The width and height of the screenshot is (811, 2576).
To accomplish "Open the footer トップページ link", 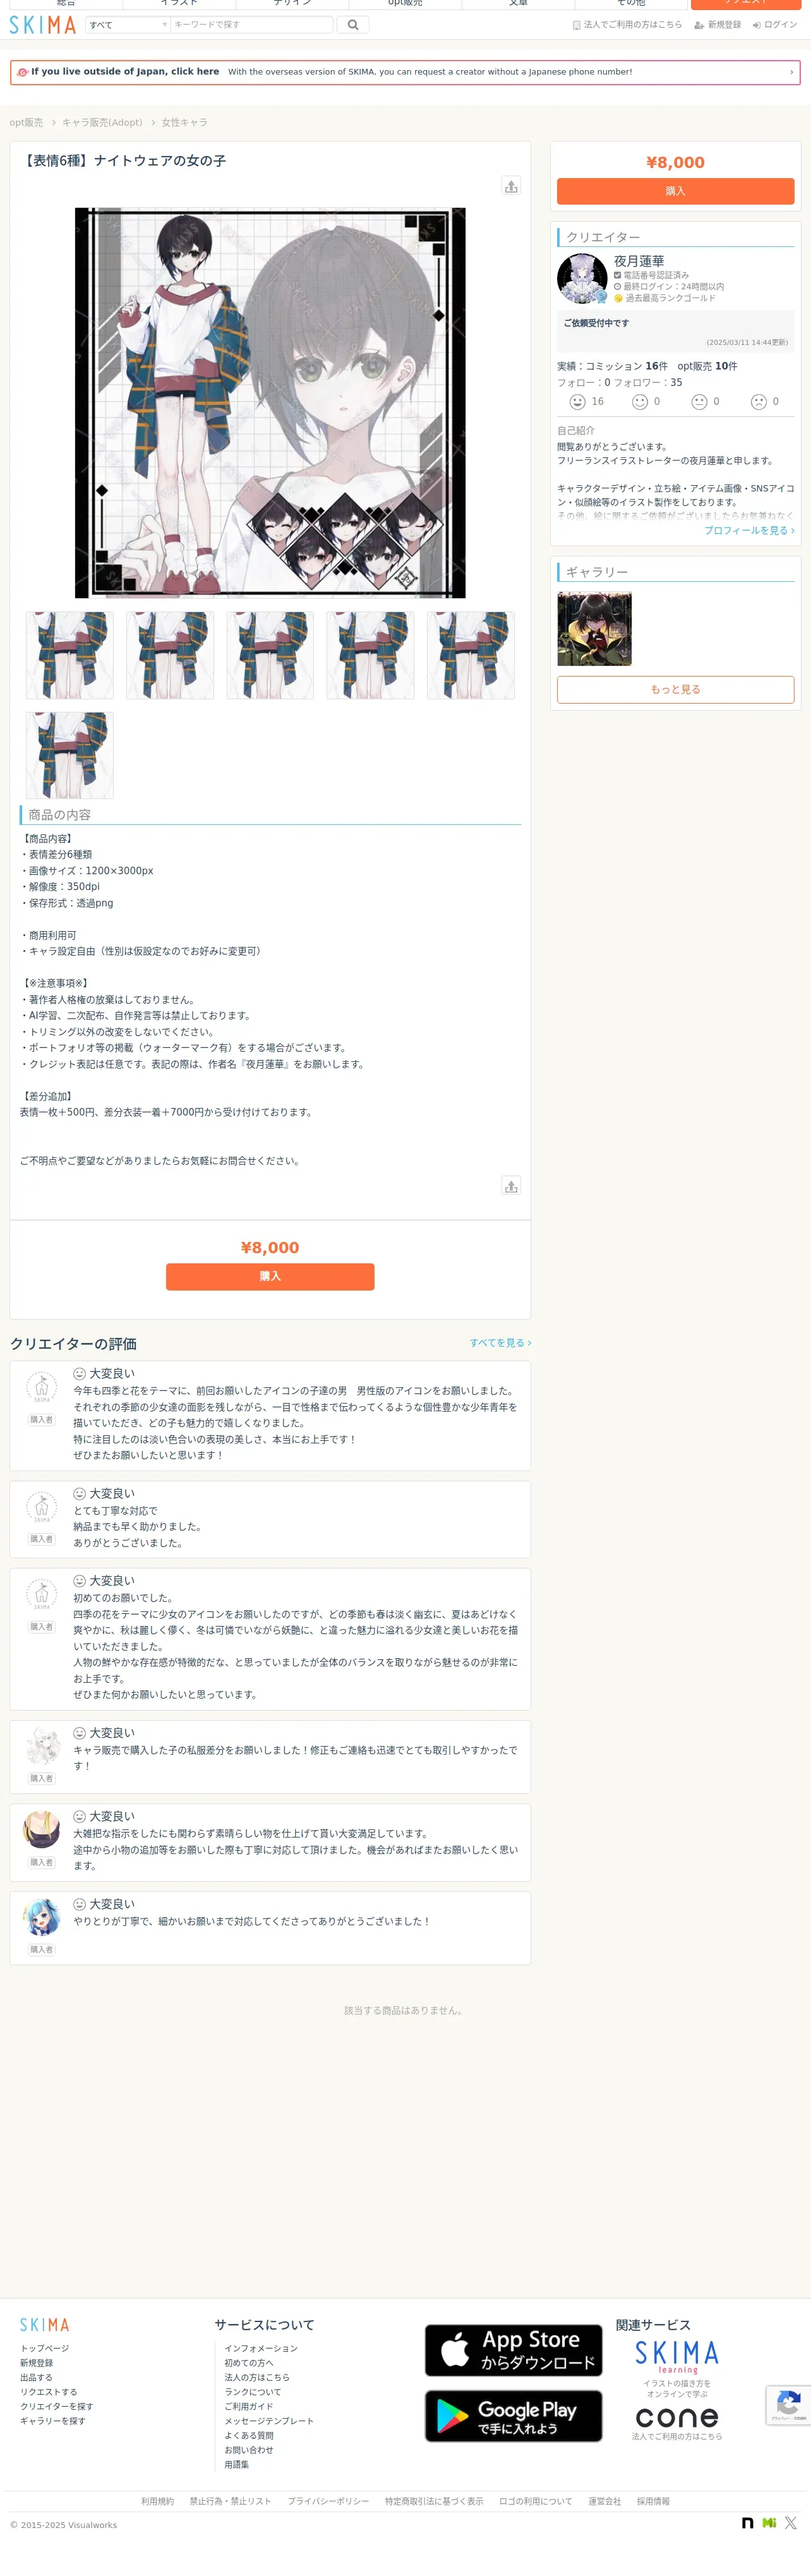I will (45, 2349).
